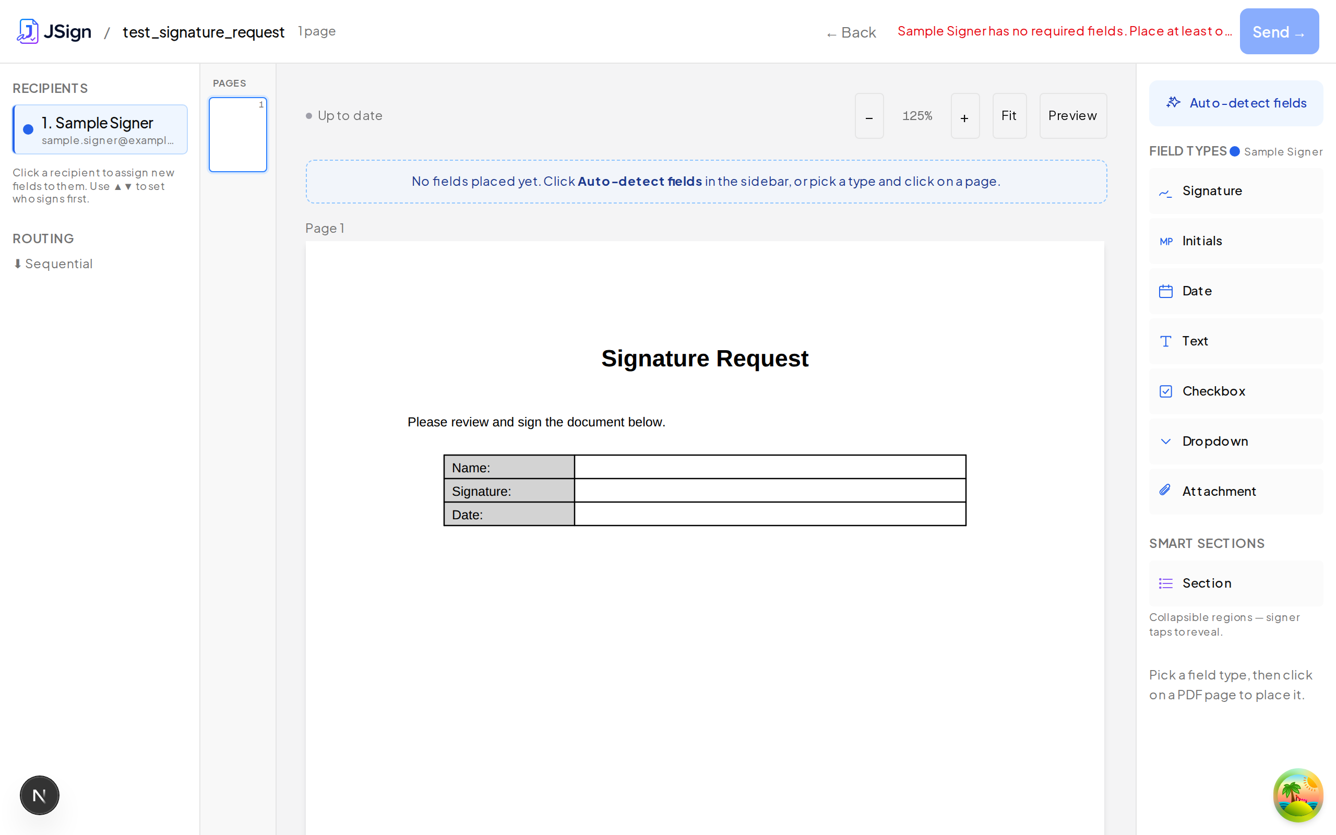1336x835 pixels.
Task: Click the blue recipient dot beside Sample Signer
Action: 28,129
